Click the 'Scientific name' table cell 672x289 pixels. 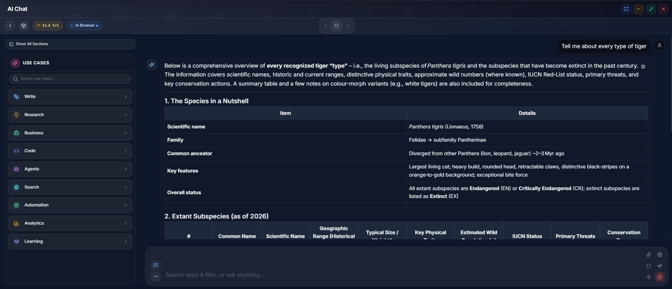coord(285,127)
